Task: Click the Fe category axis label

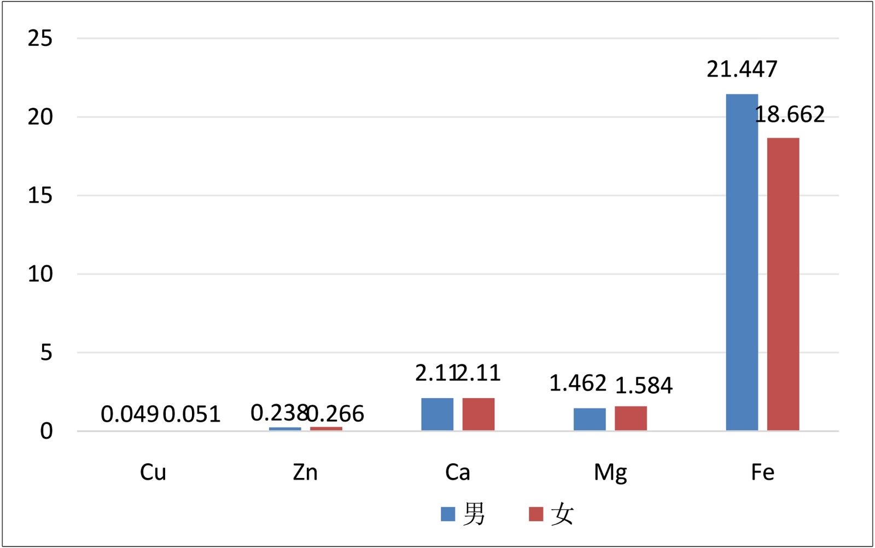Action: click(x=762, y=472)
